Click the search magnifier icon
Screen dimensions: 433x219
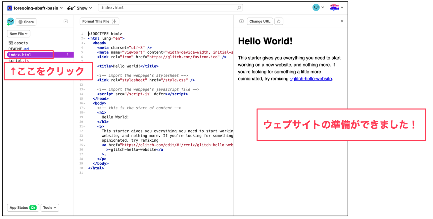click(239, 8)
